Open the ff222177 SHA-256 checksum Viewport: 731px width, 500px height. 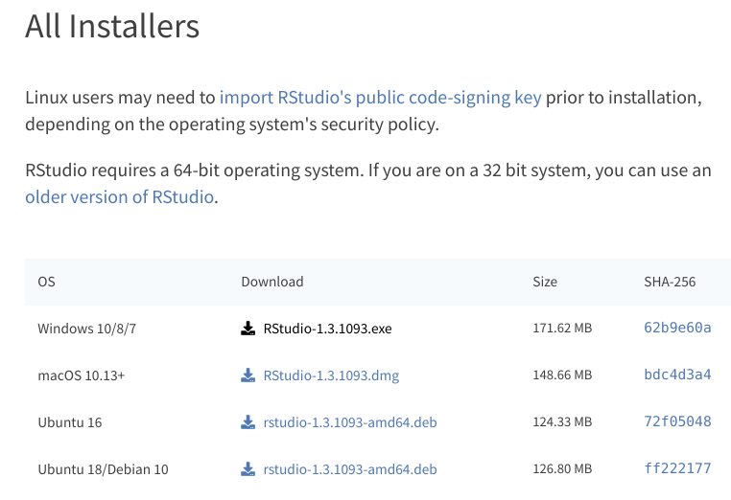pyautogui.click(x=677, y=468)
